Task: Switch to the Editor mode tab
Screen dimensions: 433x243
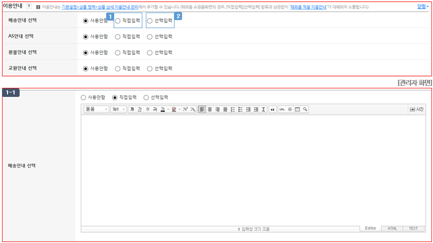Action: tap(370, 228)
